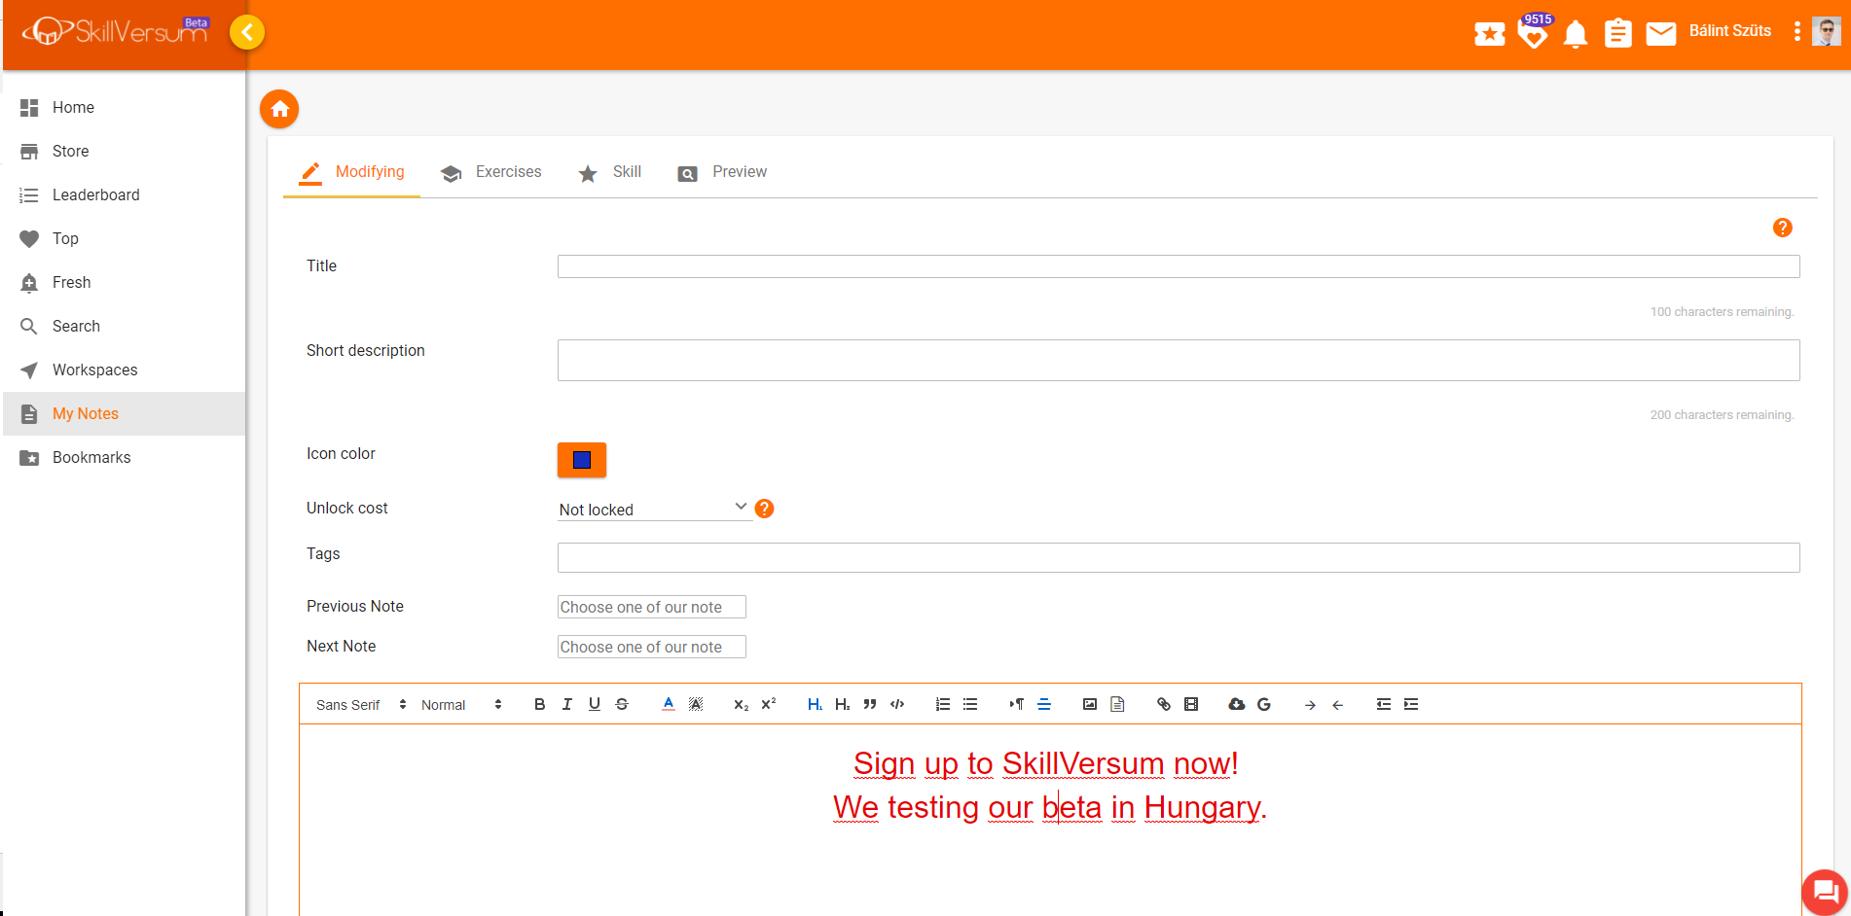Toggle subscript formatting

(x=742, y=704)
